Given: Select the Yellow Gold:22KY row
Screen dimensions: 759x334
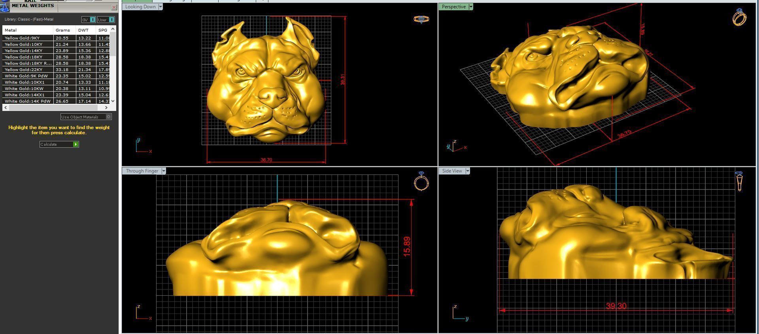Looking at the screenshot, I should pos(56,69).
